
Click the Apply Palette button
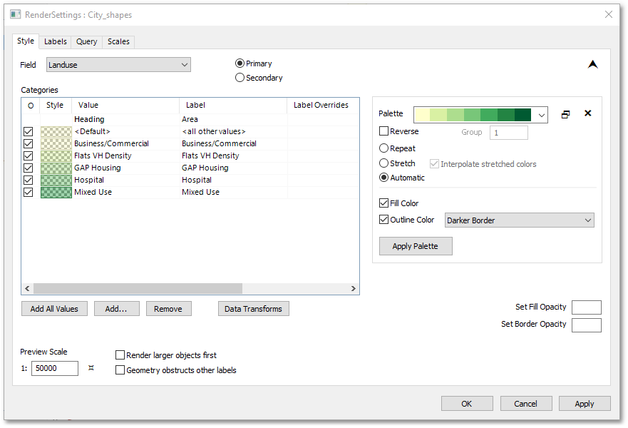click(x=416, y=246)
